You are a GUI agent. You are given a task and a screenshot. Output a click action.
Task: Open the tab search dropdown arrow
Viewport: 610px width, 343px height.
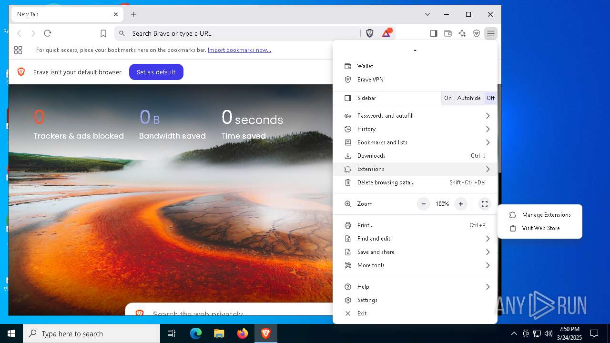[x=427, y=14]
